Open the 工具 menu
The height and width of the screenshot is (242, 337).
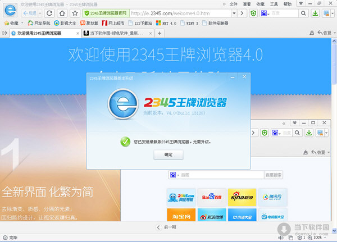point(274,4)
